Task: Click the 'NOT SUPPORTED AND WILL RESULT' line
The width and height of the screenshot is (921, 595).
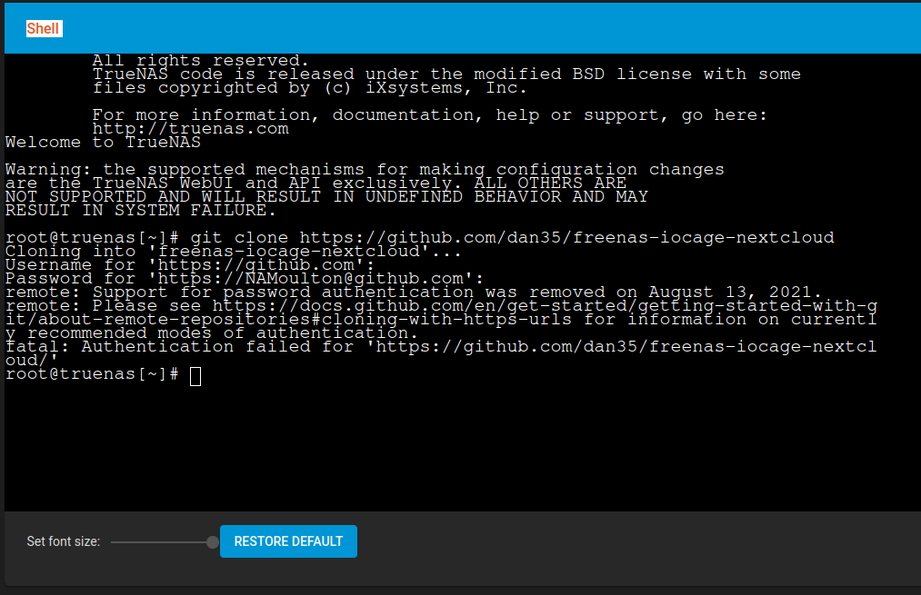Action: click(326, 196)
